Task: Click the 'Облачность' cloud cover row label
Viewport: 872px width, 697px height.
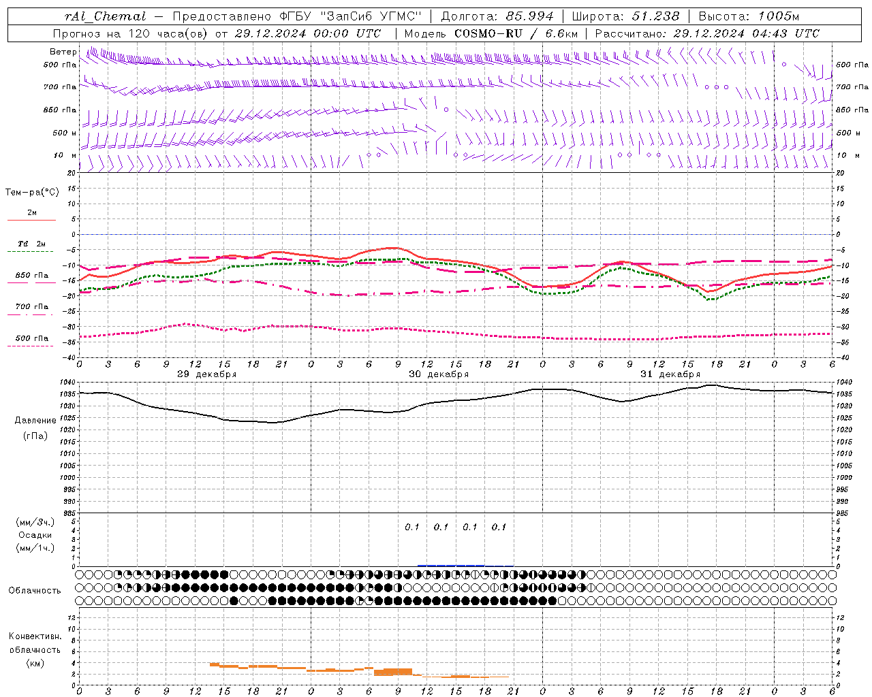Action: 35,591
